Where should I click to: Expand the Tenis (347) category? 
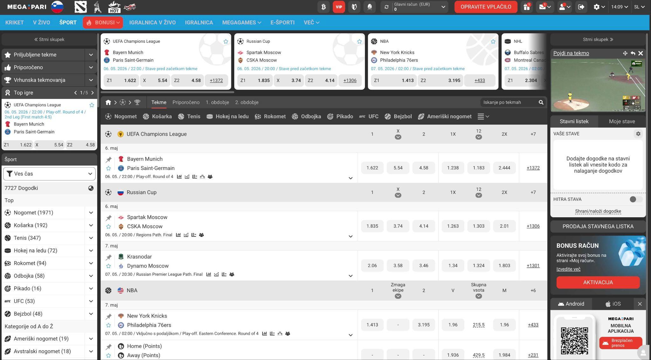(x=91, y=238)
